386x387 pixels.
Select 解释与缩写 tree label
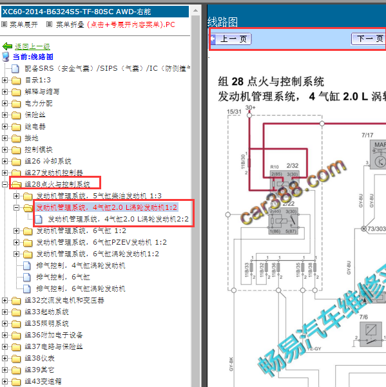pos(42,91)
